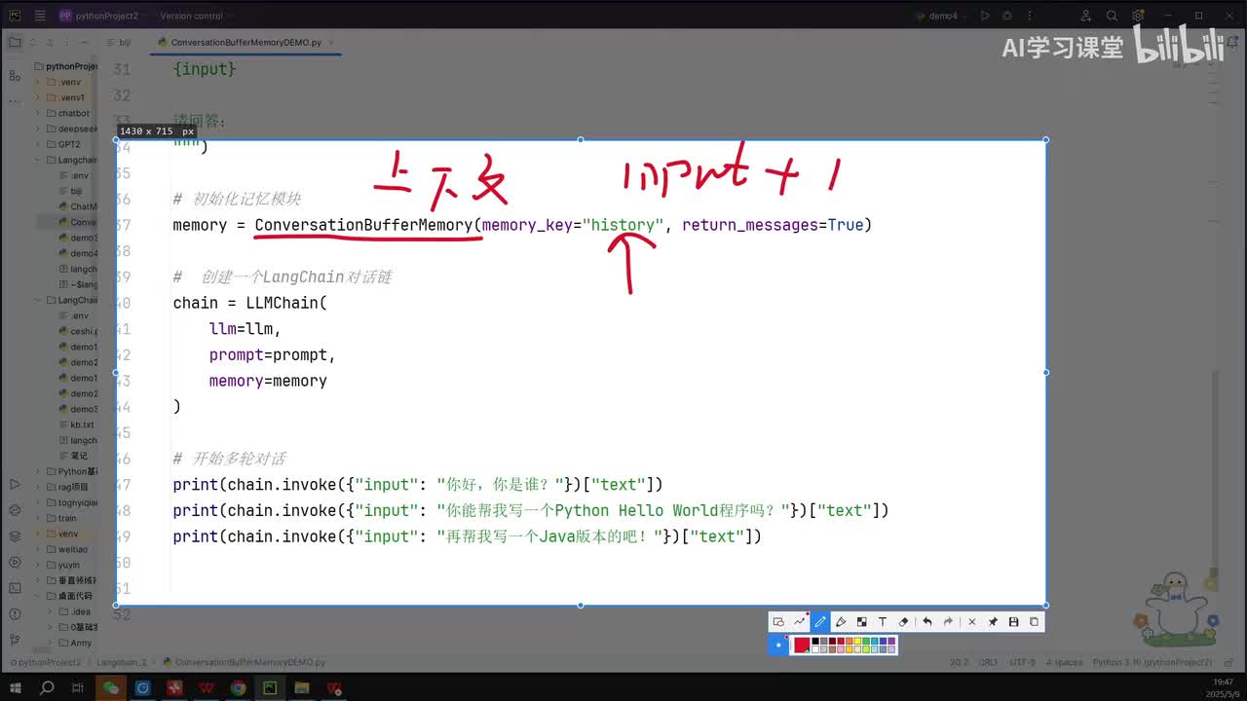Pick the yellow color swatch
Image resolution: width=1247 pixels, height=701 pixels.
(857, 641)
